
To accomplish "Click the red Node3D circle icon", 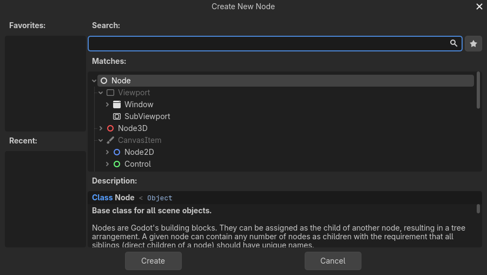I will coord(110,128).
